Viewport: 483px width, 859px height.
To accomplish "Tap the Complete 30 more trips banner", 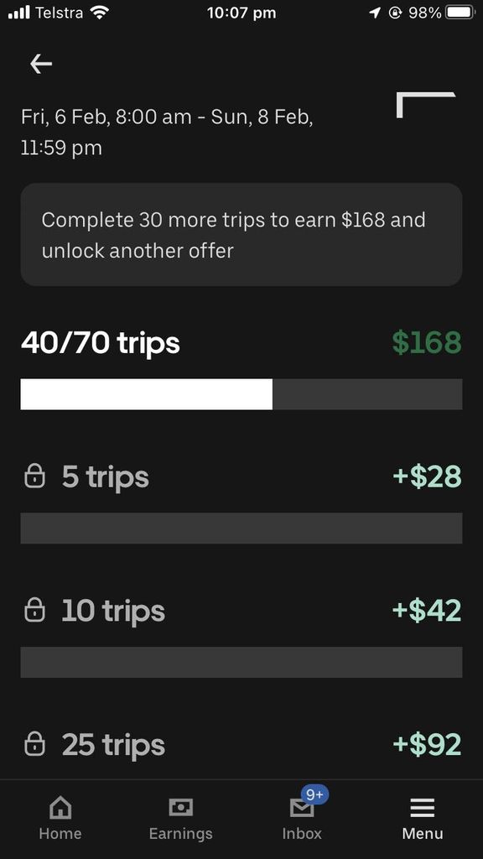I will tap(241, 235).
